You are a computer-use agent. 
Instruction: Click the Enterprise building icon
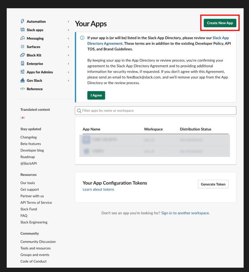23,63
